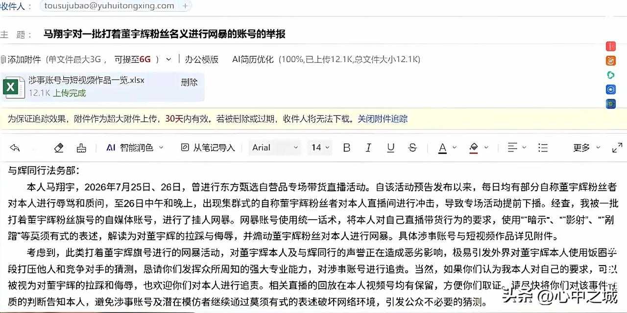Screen dimensions: 627x313
Task: Click 添加附件 to add attachment
Action: 24,59
